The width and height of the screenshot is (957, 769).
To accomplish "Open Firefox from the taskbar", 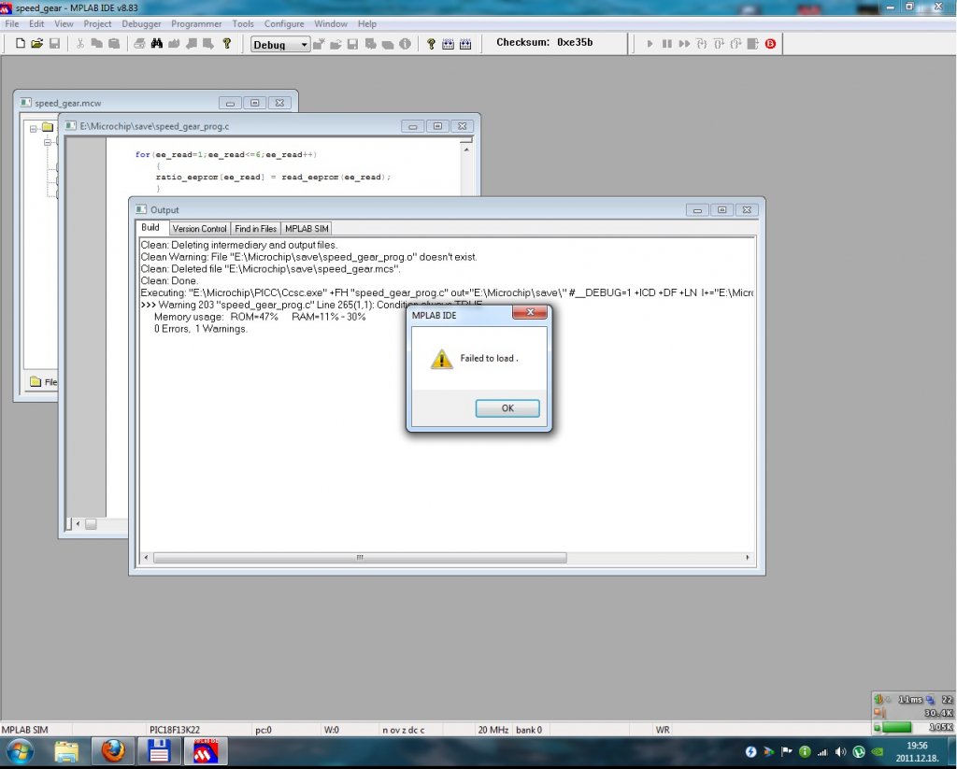I will 113,751.
